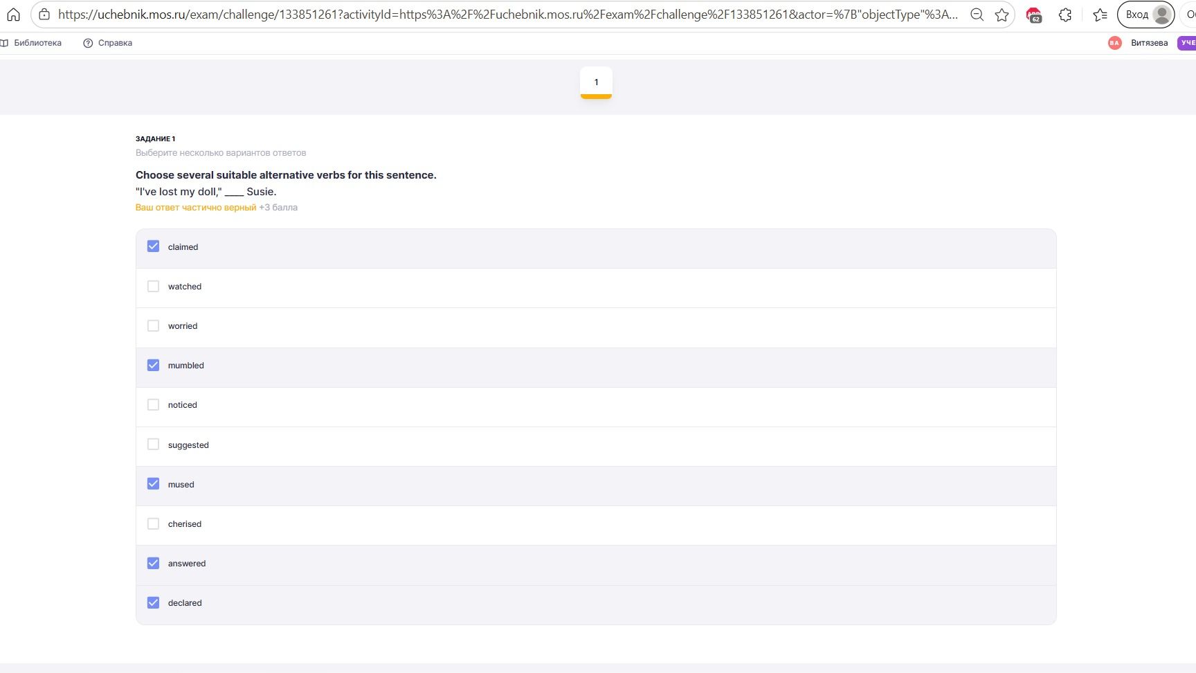The width and height of the screenshot is (1196, 673).
Task: Open the extensions puzzle icon
Action: [1065, 15]
